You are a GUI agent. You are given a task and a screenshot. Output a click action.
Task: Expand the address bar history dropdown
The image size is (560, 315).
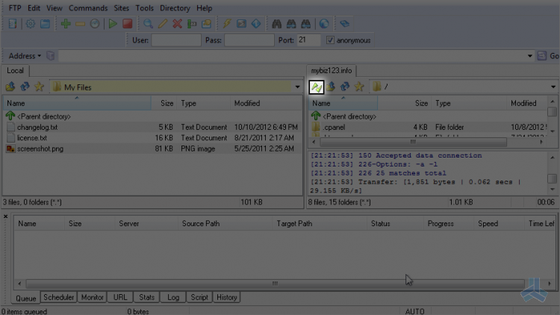tap(529, 56)
